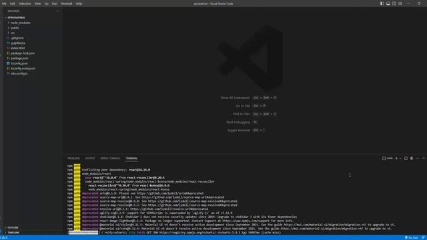Expand the node_modules folder

9,23
